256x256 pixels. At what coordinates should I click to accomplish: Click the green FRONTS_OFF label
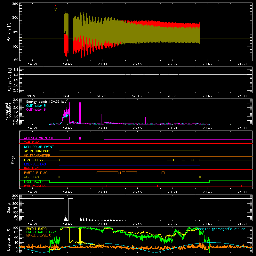(x=34, y=181)
